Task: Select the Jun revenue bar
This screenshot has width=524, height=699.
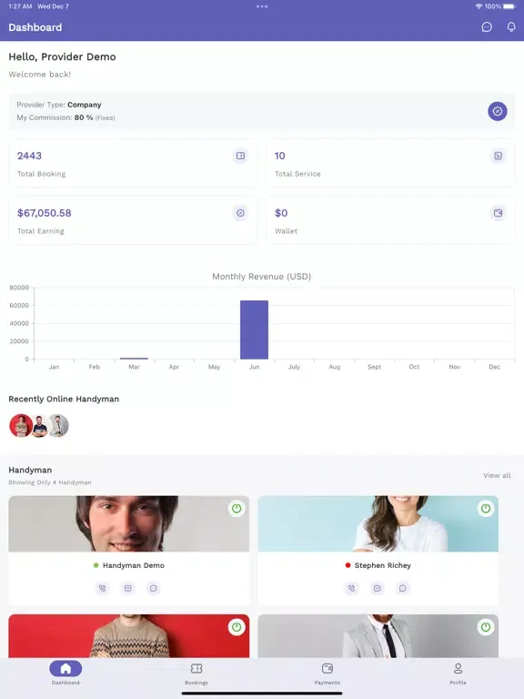Action: coord(254,329)
